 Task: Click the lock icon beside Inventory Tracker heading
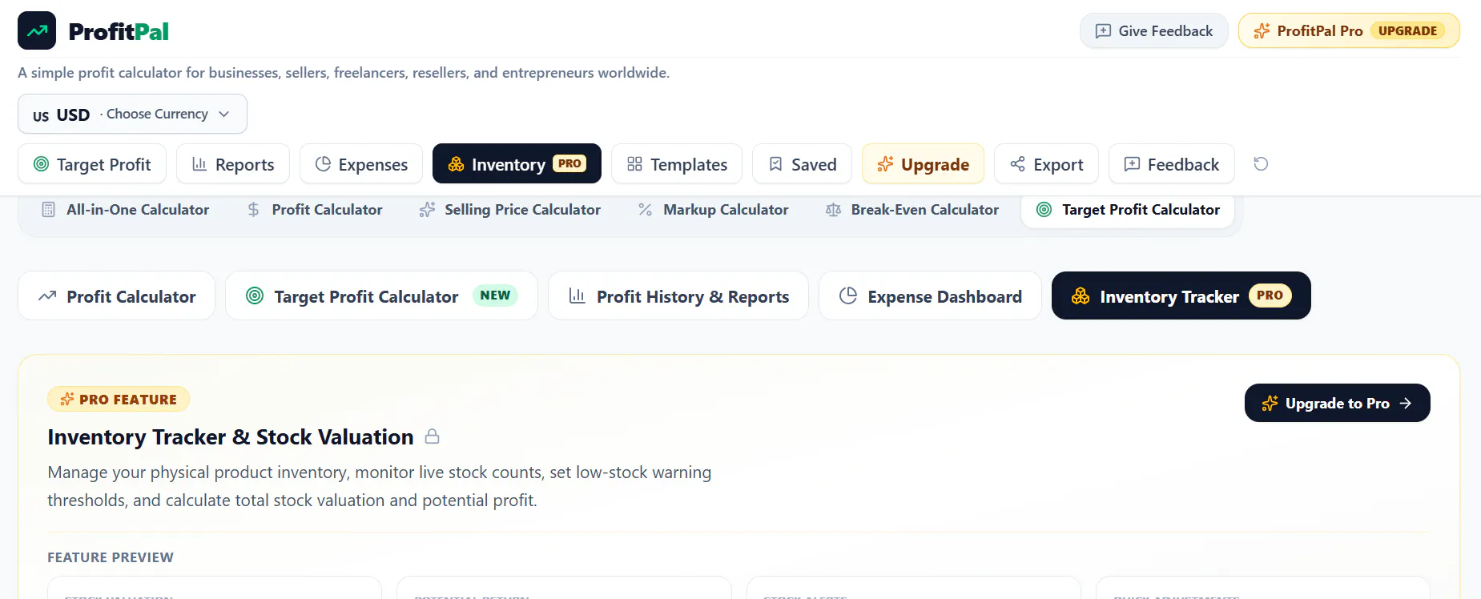point(432,436)
